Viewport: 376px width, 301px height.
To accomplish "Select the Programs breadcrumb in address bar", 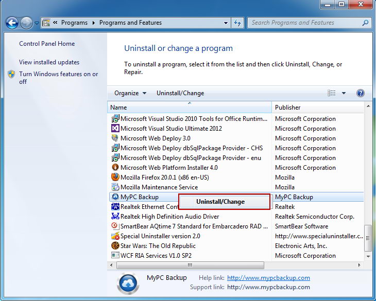I will pos(74,23).
